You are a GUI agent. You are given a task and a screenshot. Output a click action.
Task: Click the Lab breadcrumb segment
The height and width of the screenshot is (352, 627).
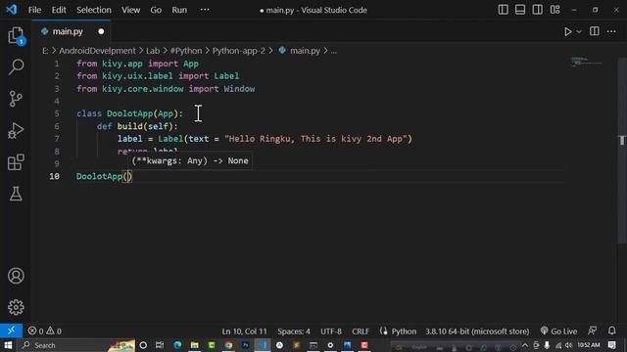click(x=153, y=51)
